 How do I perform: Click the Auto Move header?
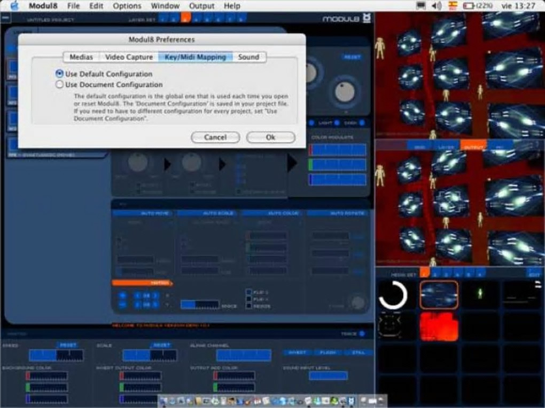144,213
